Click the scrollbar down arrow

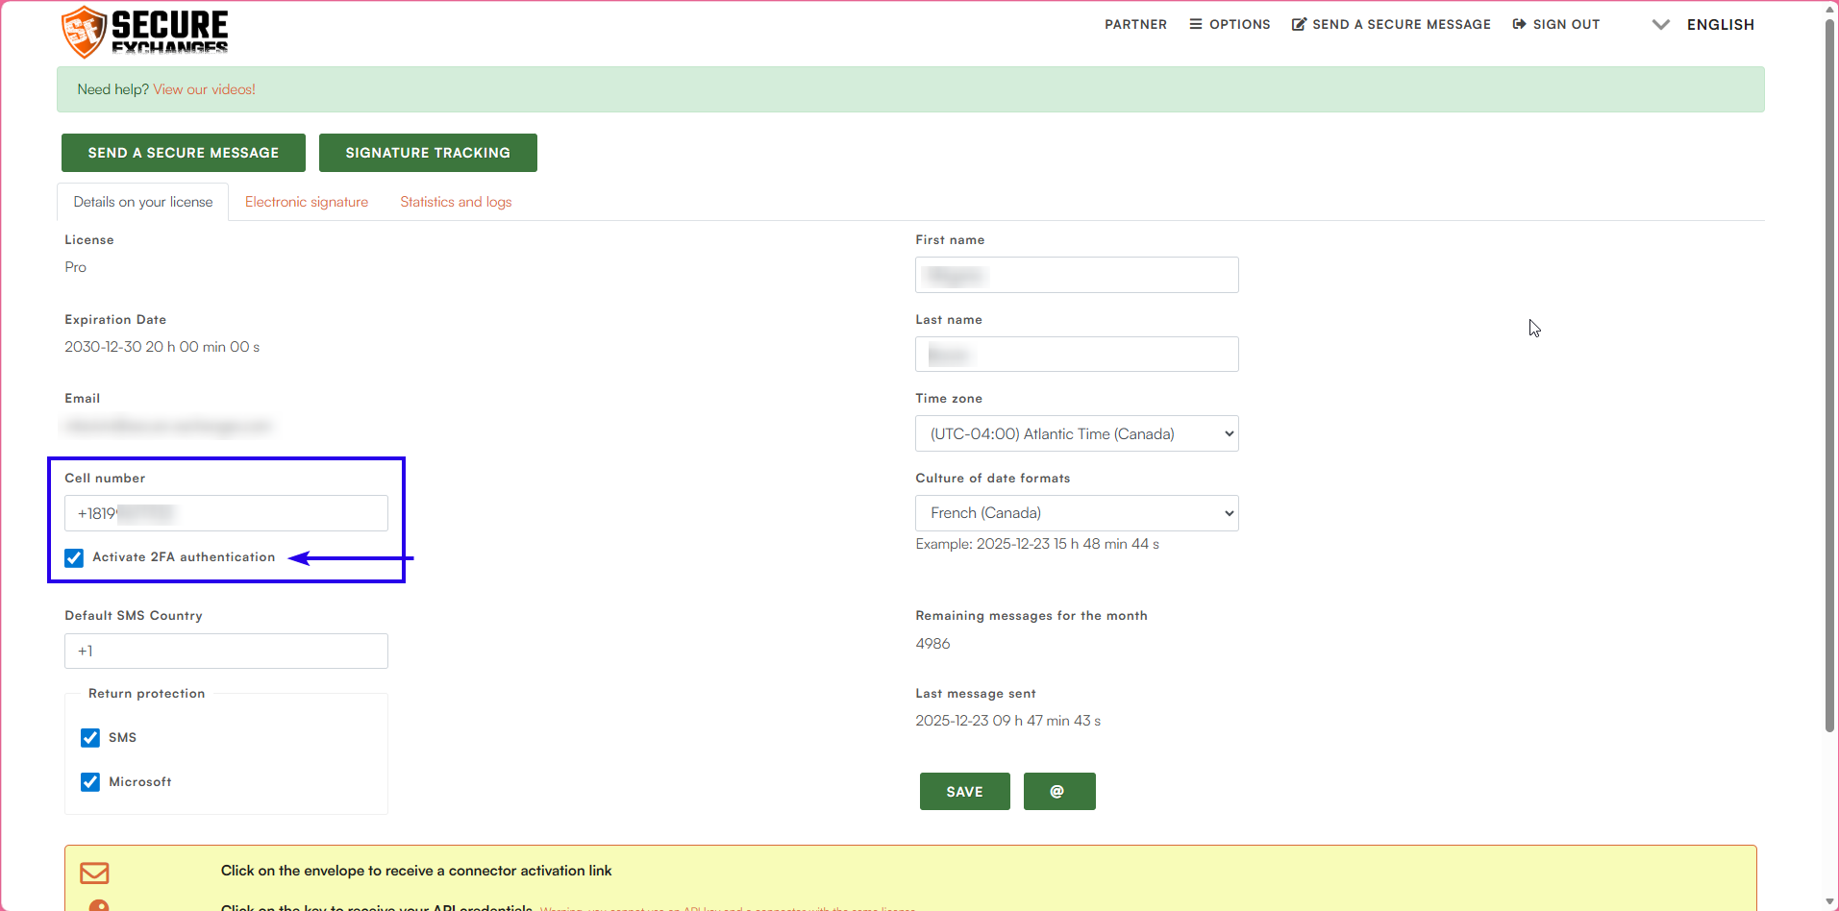(1830, 902)
